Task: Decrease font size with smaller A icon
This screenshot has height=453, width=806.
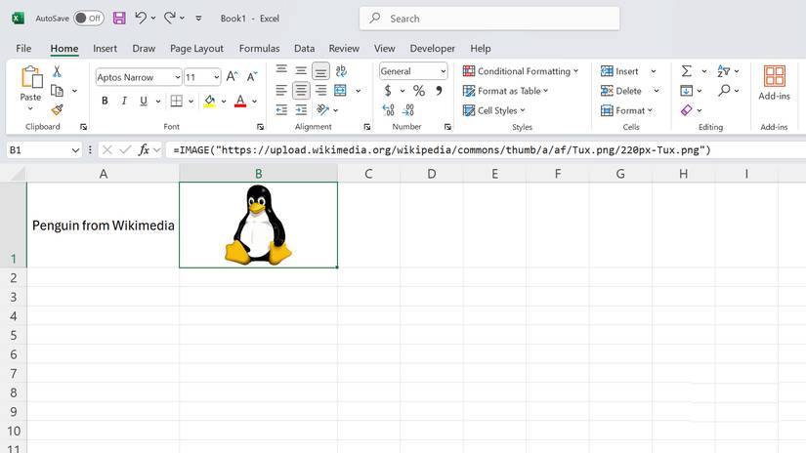Action: point(252,77)
